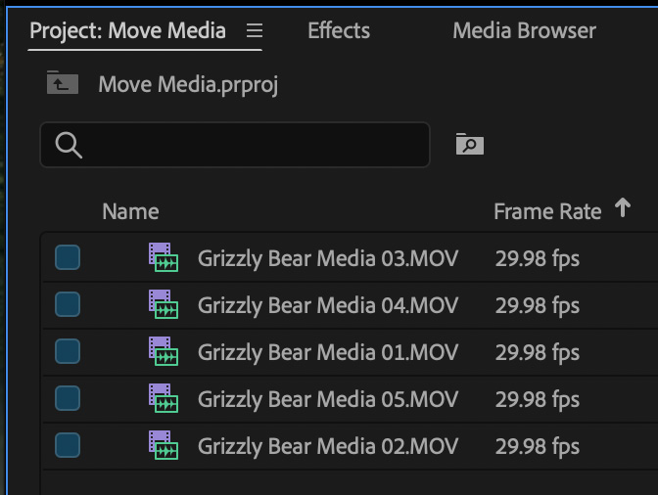The image size is (658, 495).
Task: Click the Grizzly Bear Media 03 clip icon
Action: click(x=164, y=258)
